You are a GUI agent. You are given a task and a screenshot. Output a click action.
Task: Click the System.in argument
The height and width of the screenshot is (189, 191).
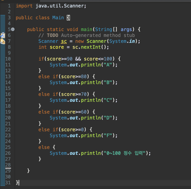coord(122,41)
